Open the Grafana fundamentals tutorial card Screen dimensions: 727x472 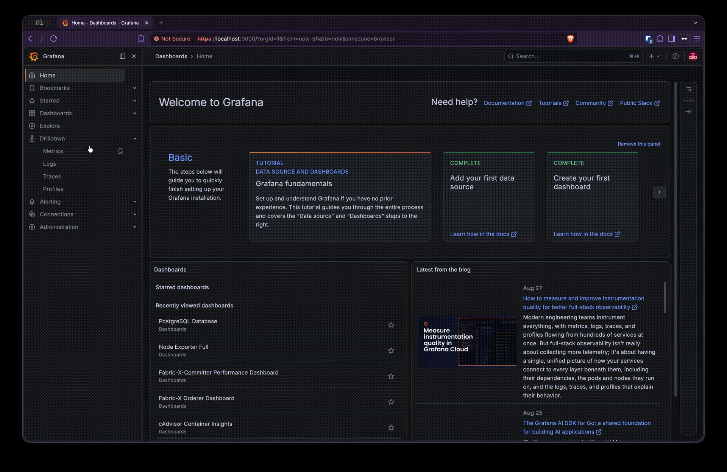[x=340, y=197]
